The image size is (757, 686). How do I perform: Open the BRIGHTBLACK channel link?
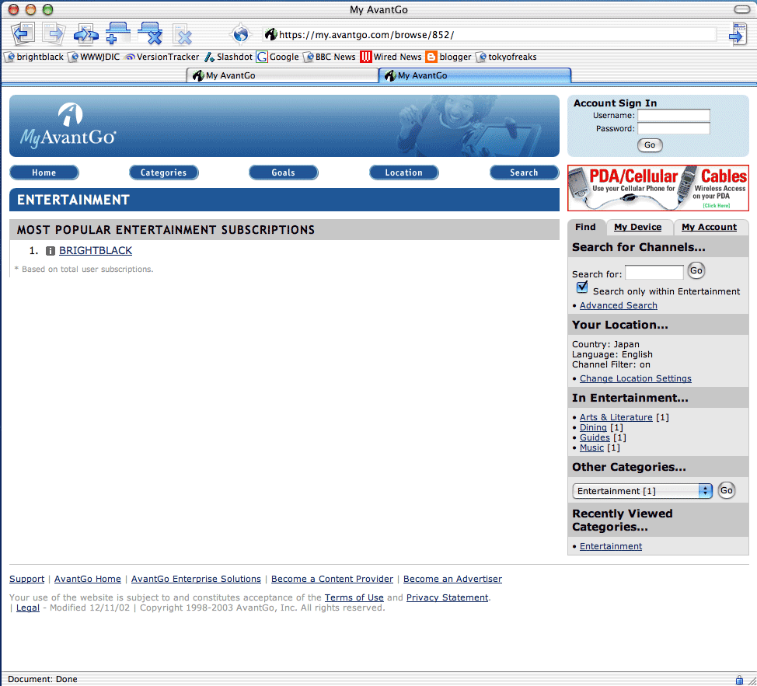click(x=96, y=251)
